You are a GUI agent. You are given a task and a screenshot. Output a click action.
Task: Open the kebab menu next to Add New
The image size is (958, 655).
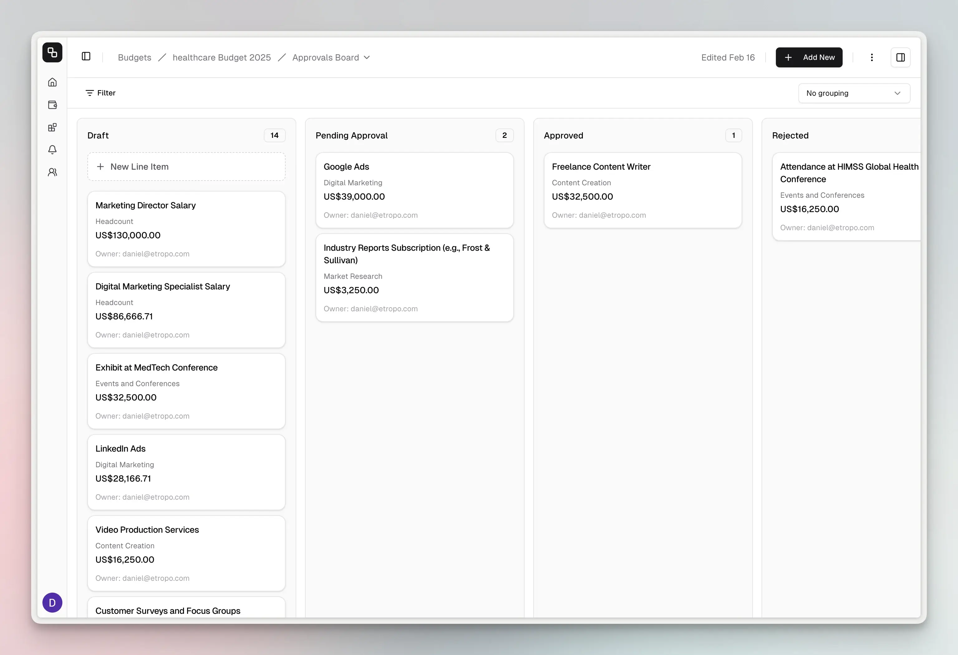tap(872, 57)
